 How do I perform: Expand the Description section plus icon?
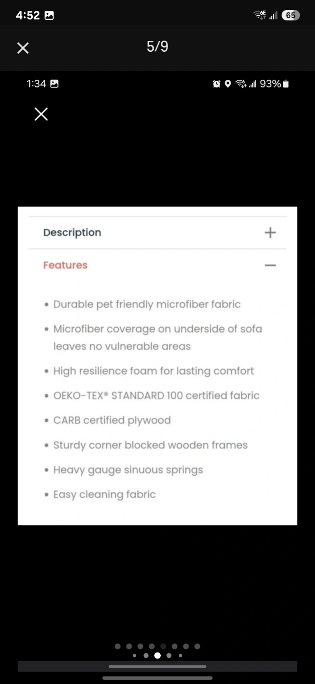[270, 232]
